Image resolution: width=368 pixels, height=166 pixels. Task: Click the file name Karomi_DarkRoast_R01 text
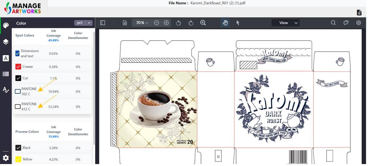[218, 3]
